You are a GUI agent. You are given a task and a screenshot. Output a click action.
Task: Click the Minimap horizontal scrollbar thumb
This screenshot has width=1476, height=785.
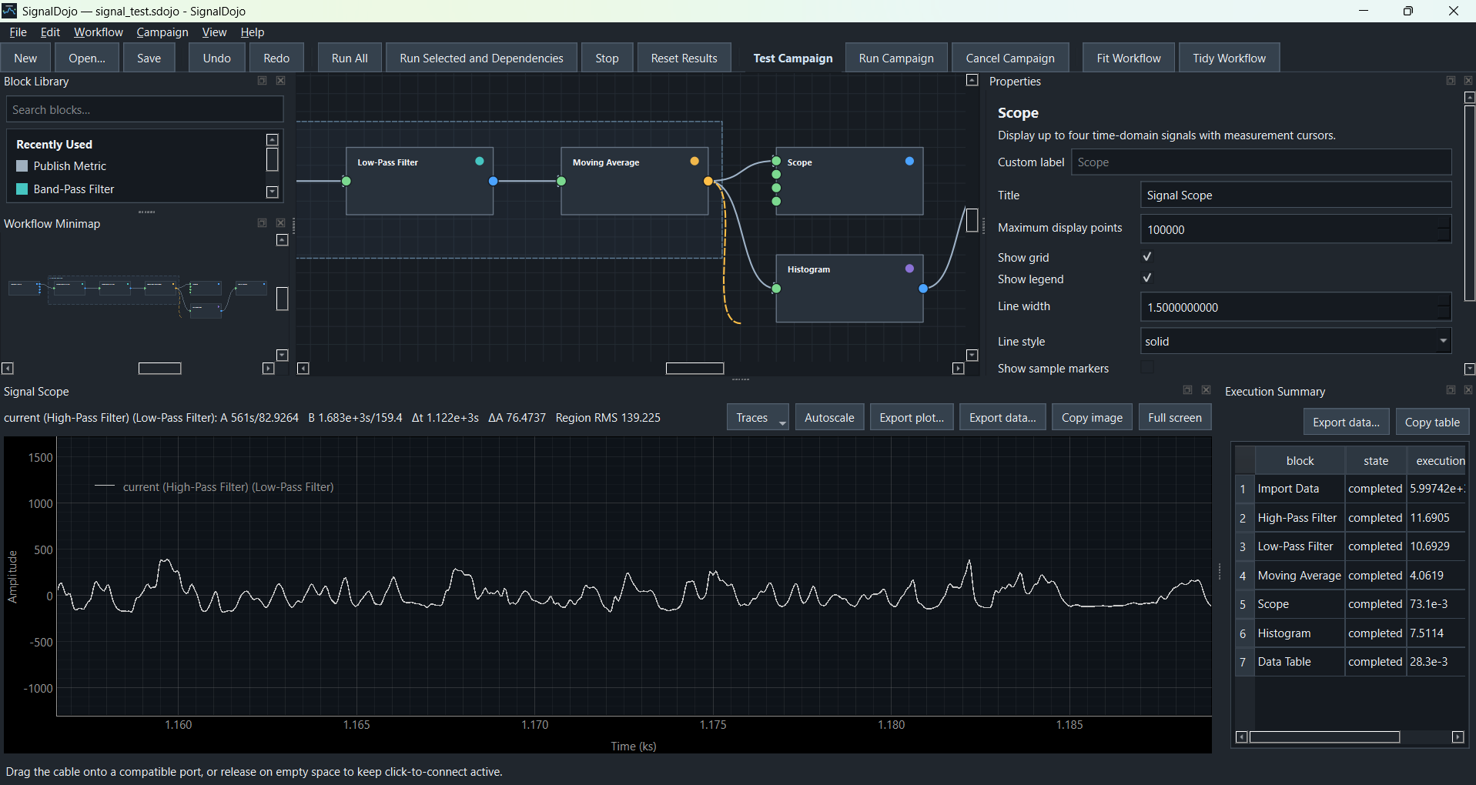click(x=159, y=369)
